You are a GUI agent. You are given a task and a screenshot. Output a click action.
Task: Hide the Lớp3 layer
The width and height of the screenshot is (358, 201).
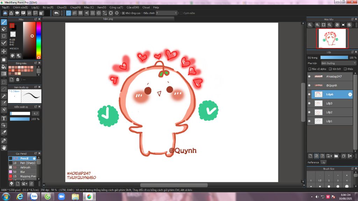tap(309, 103)
